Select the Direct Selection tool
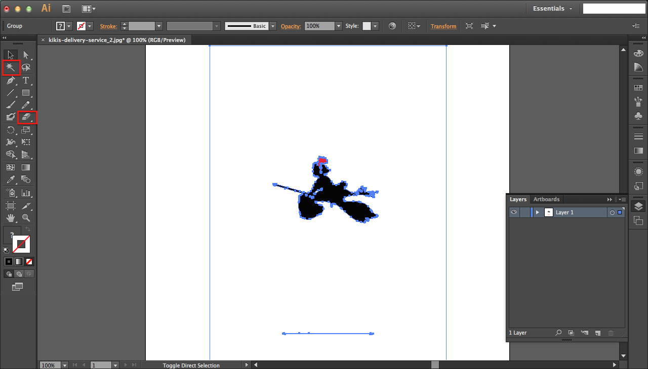The image size is (648, 369). coord(26,55)
